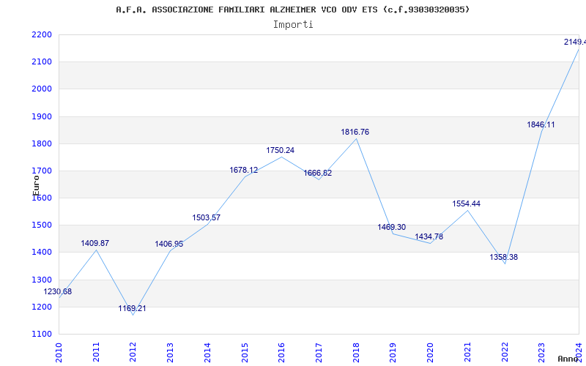Click y-axis tick label 1800
The width and height of the screenshot is (586, 366).
point(42,143)
